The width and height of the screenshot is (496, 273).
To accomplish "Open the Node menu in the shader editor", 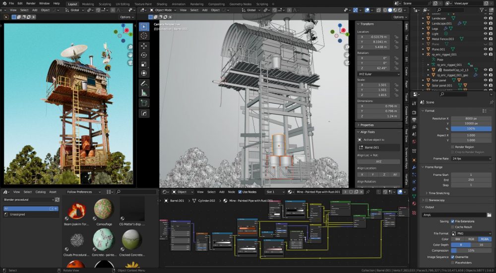I will tap(232, 192).
